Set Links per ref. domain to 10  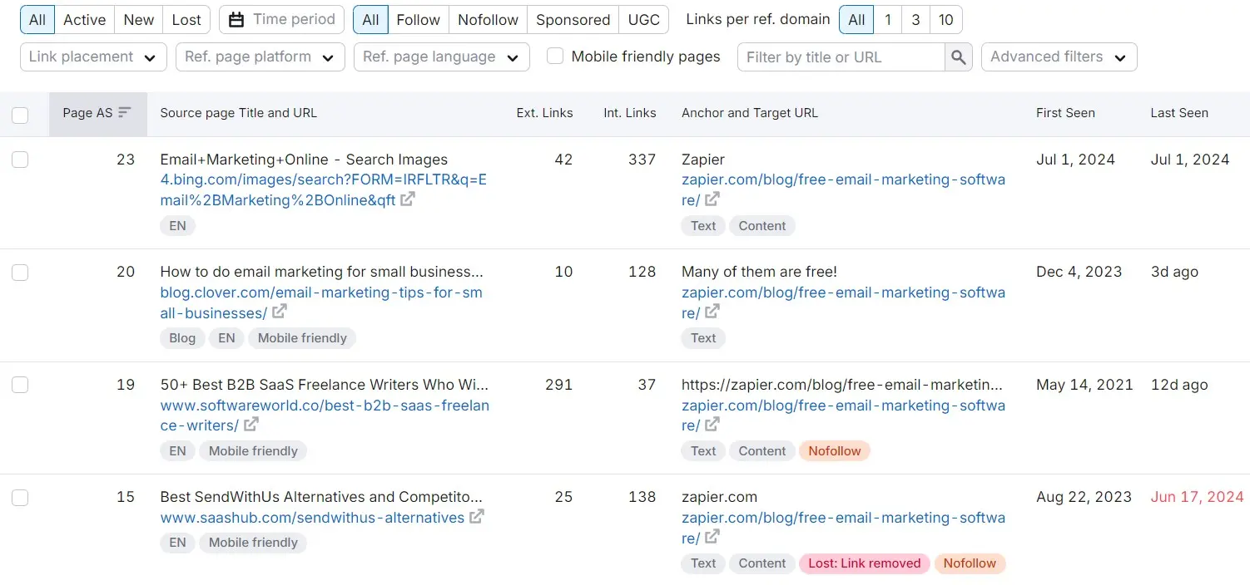pos(945,19)
